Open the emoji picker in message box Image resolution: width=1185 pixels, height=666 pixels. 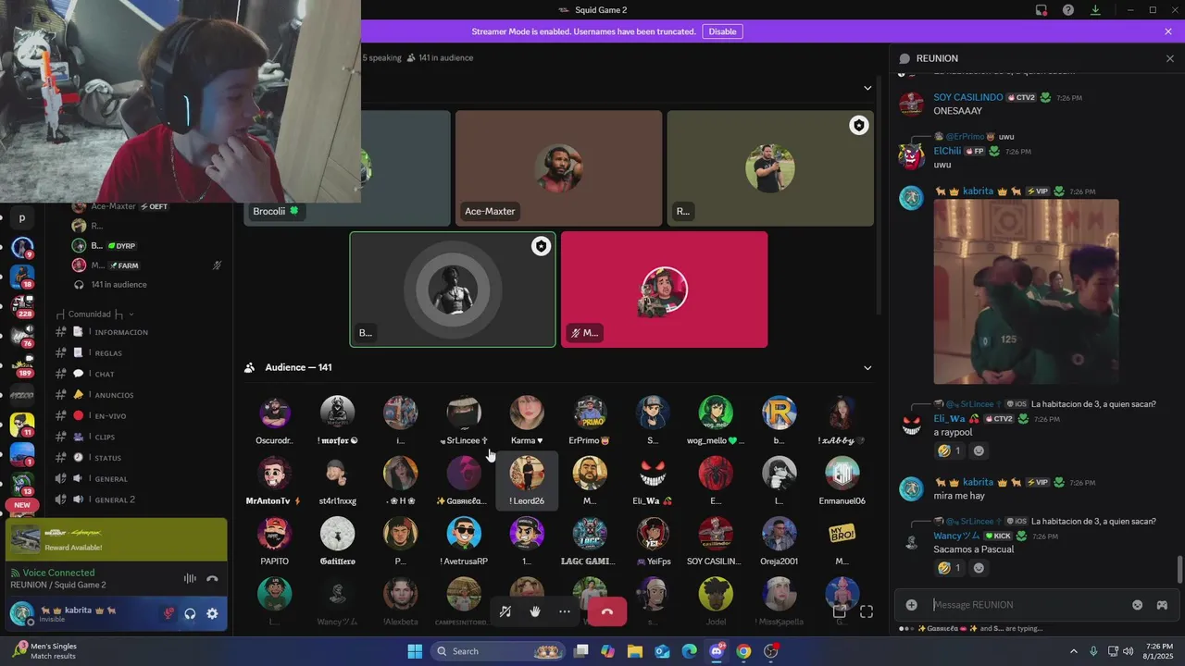point(1137,605)
